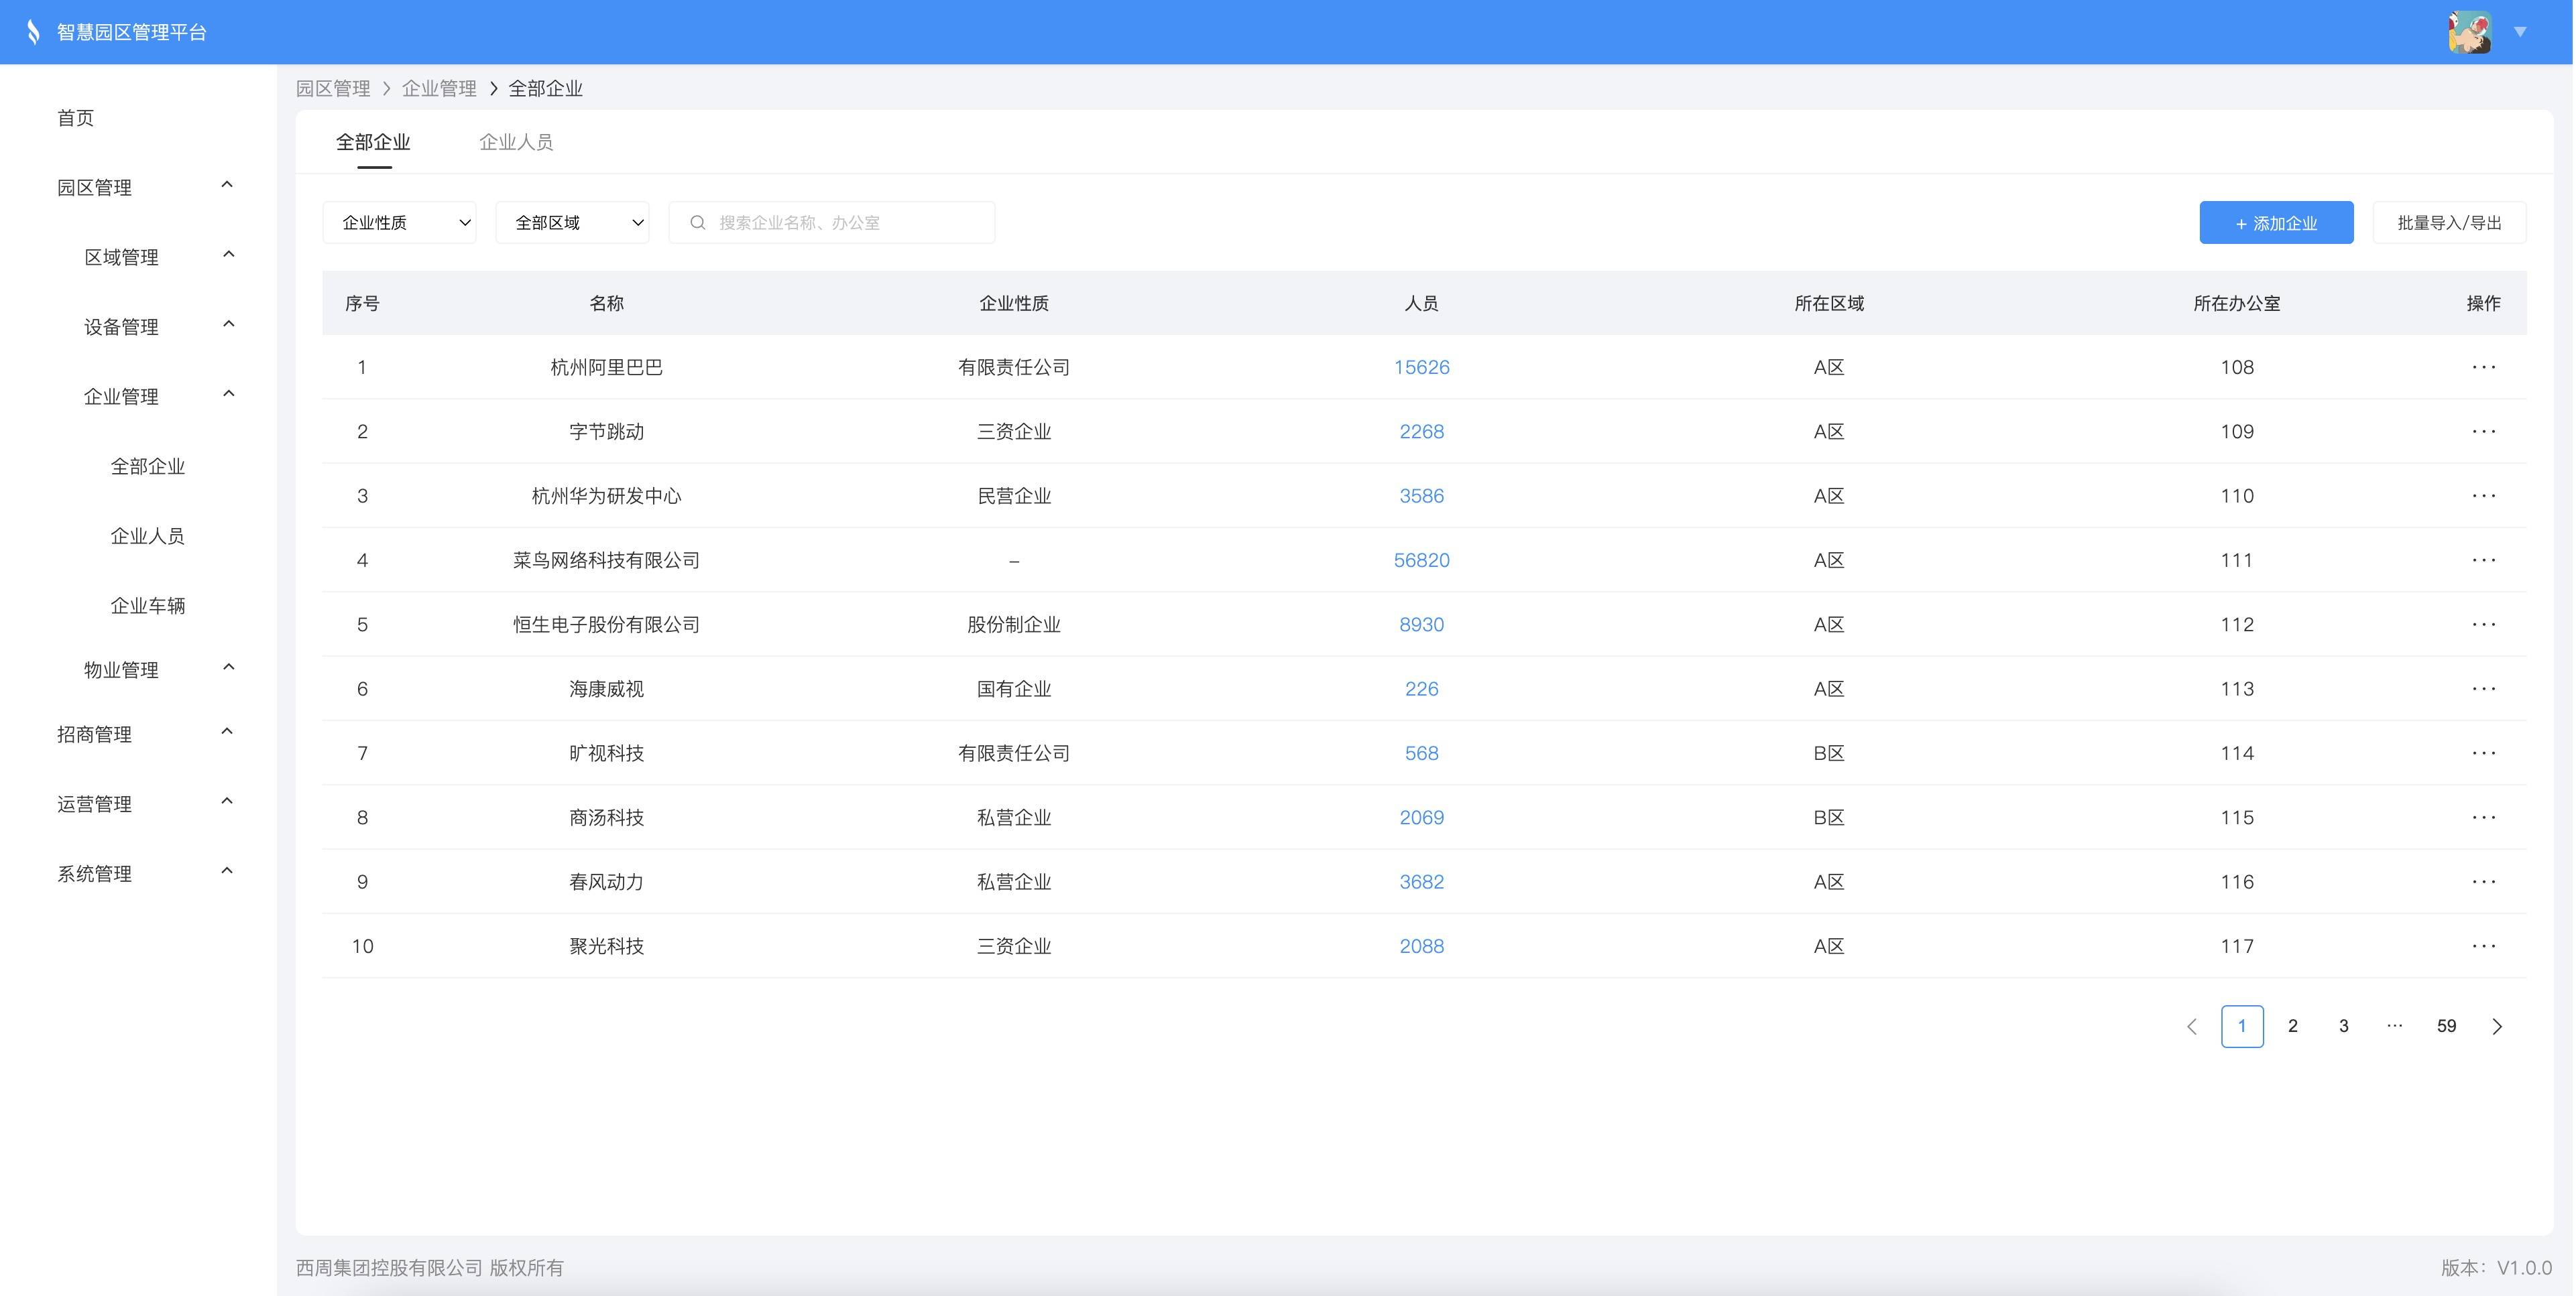Click the previous page arrow
Viewport: 2576px width, 1296px height.
coord(2192,1026)
